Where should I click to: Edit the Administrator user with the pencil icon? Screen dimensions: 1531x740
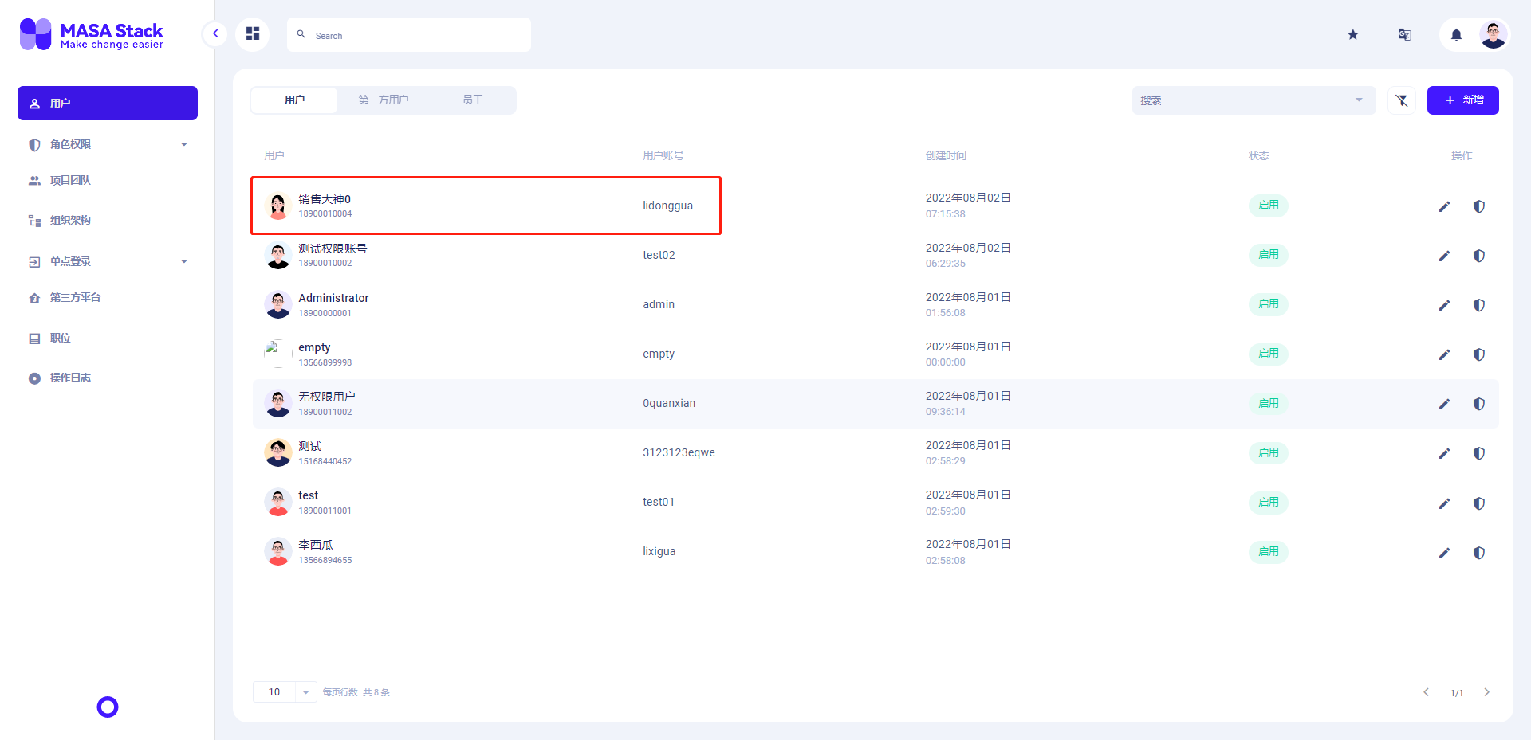click(x=1444, y=305)
